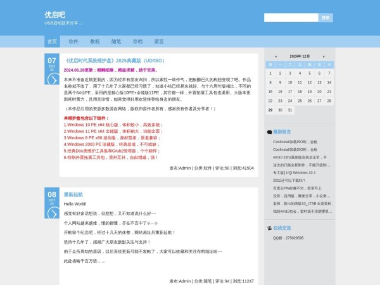Switch to the 教程 menu item

click(95, 41)
